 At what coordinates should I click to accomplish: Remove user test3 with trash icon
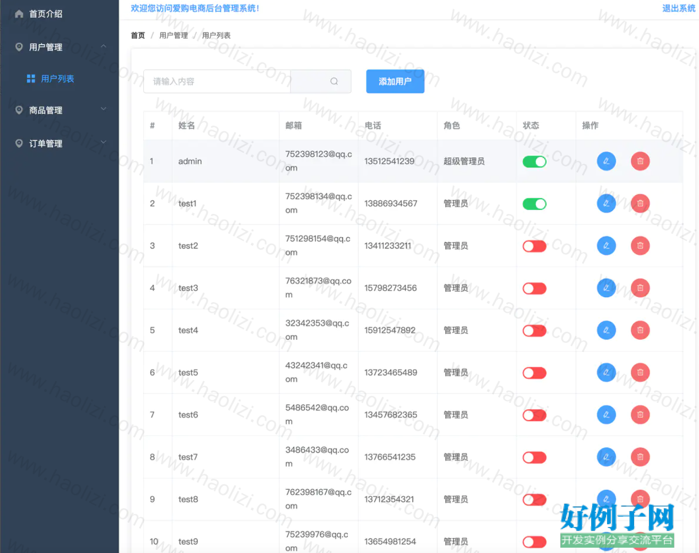[640, 288]
